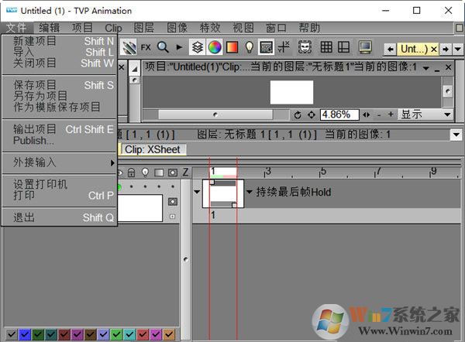465x342 pixels.
Task: Pick the blue layer color swatch
Action: pos(25,334)
